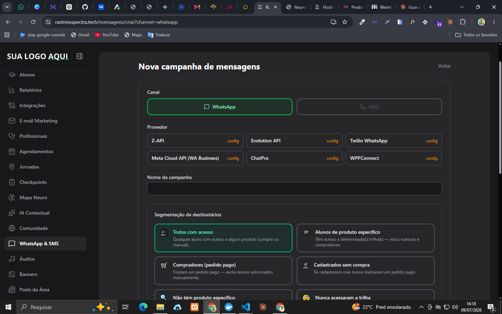Switch to Web4t browser tab
This screenshot has width=502, height=314.
click(x=382, y=7)
